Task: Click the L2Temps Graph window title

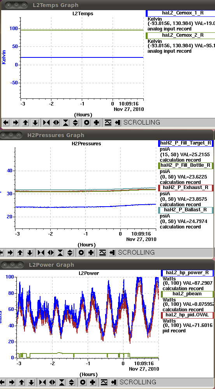Action: (x=56, y=5)
